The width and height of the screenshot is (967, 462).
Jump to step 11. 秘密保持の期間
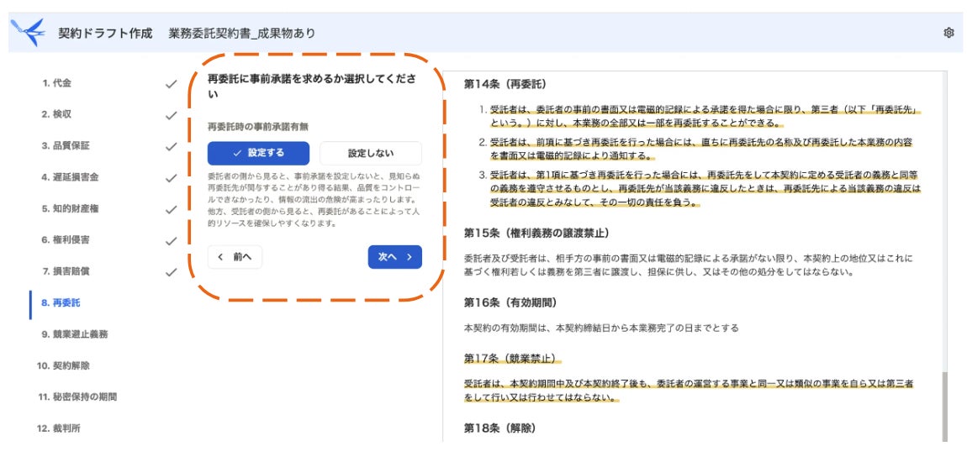[x=77, y=396]
